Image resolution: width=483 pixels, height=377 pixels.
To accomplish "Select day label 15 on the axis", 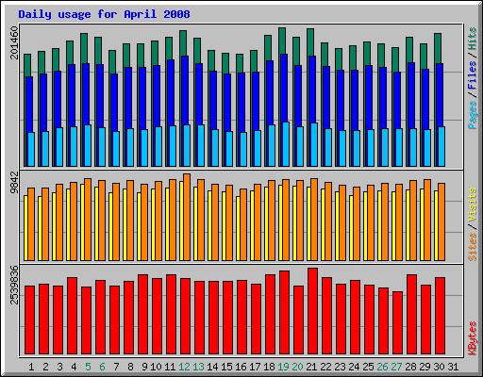I will pyautogui.click(x=226, y=367).
